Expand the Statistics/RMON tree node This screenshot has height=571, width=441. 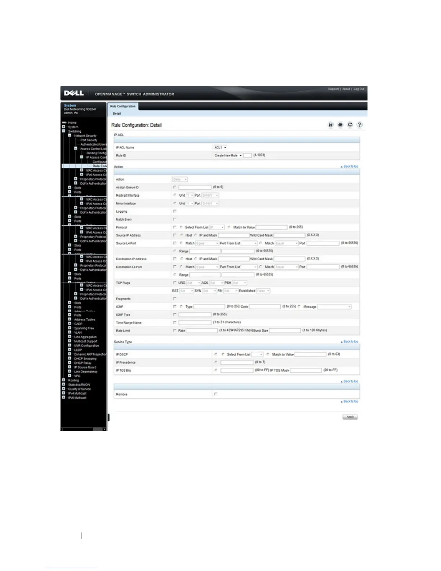[64, 384]
